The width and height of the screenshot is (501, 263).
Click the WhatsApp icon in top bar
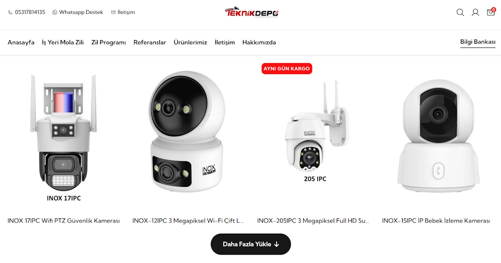[x=55, y=13]
